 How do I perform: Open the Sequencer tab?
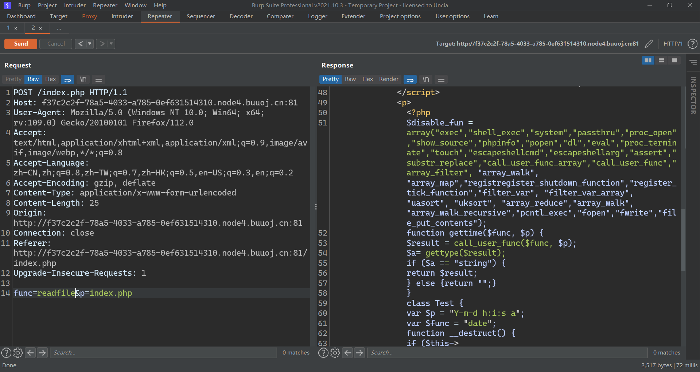tap(201, 16)
